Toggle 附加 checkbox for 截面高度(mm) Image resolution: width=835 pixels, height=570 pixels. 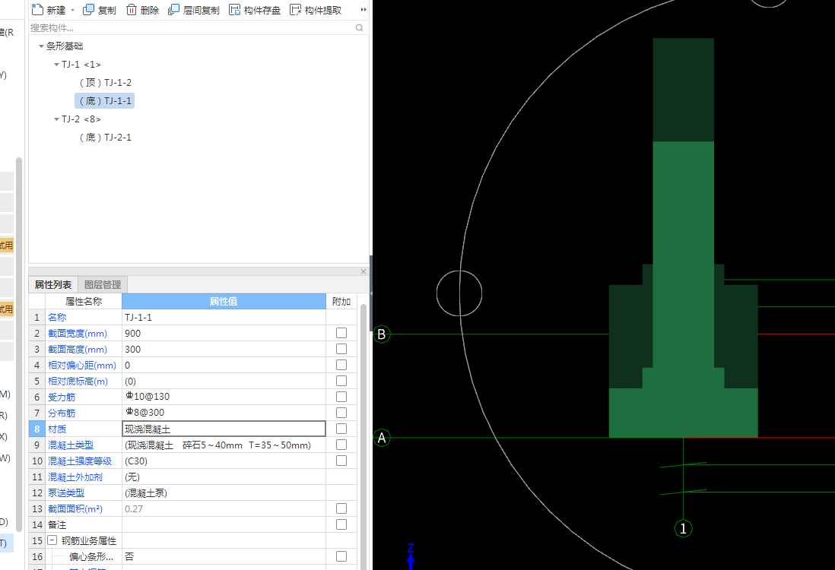coord(341,349)
